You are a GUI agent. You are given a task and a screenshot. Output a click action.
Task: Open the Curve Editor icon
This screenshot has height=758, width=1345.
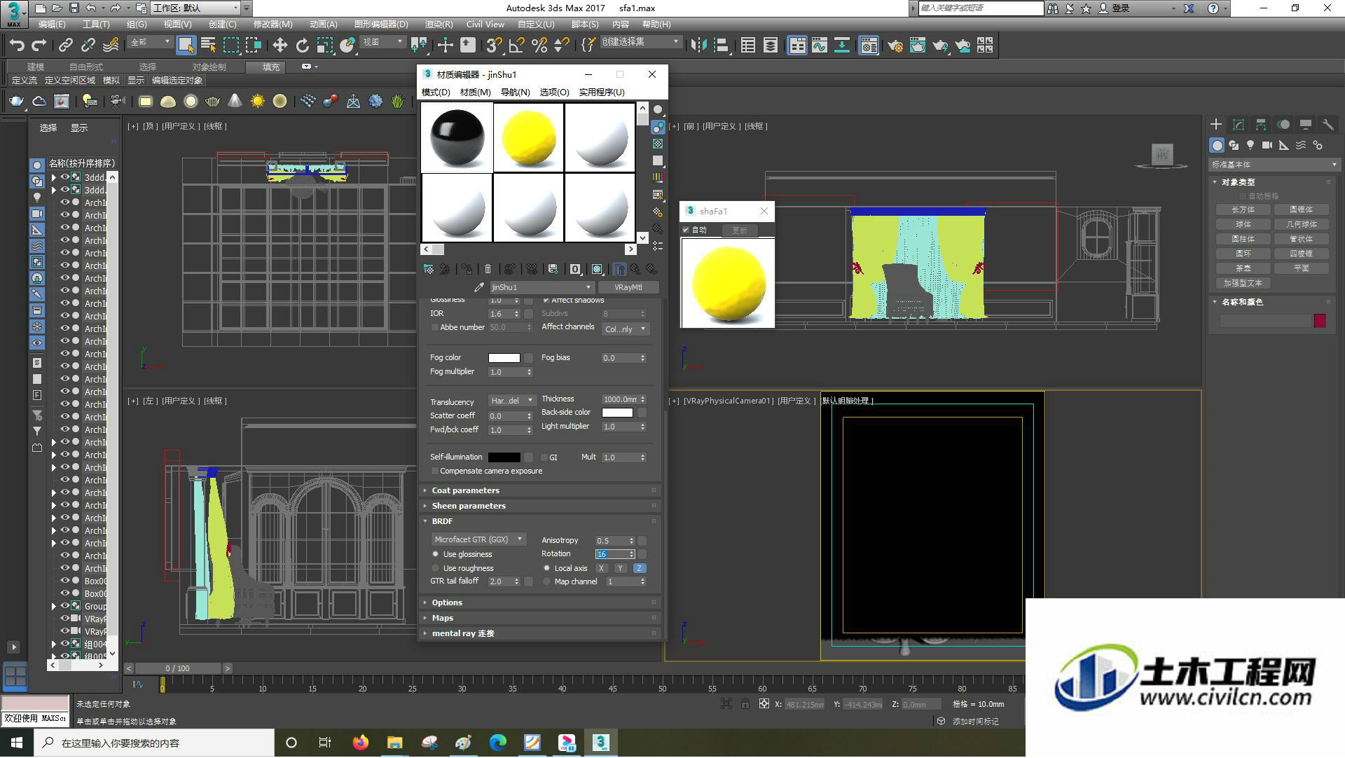[x=820, y=46]
